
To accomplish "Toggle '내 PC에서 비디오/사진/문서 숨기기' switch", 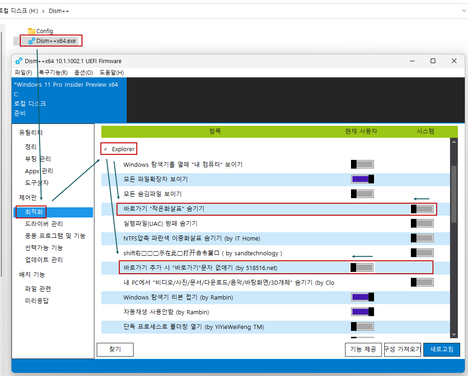I will pyautogui.click(x=422, y=282).
